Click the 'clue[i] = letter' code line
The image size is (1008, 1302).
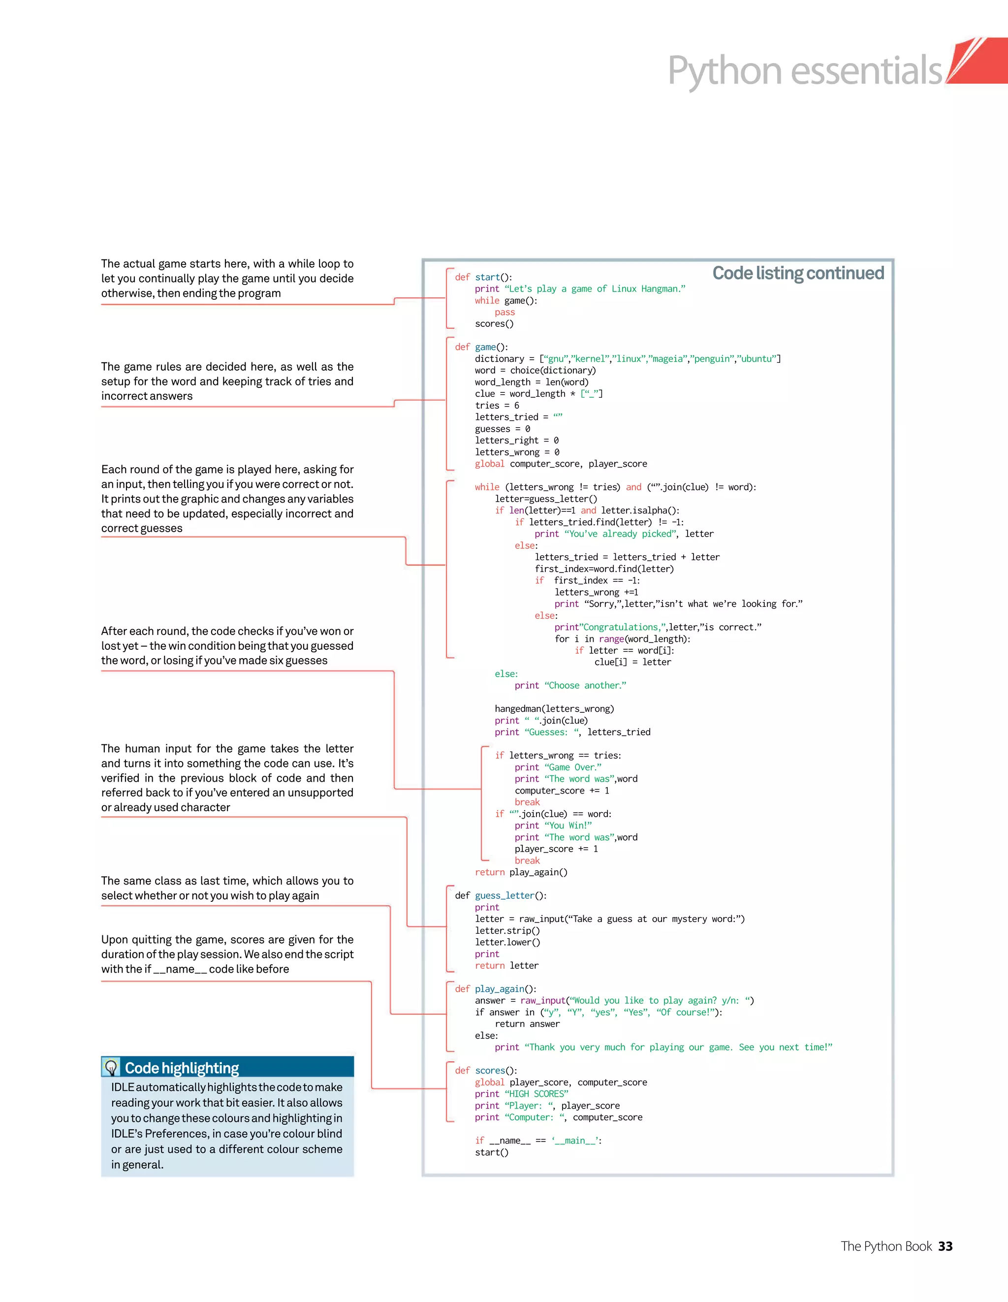(x=632, y=663)
